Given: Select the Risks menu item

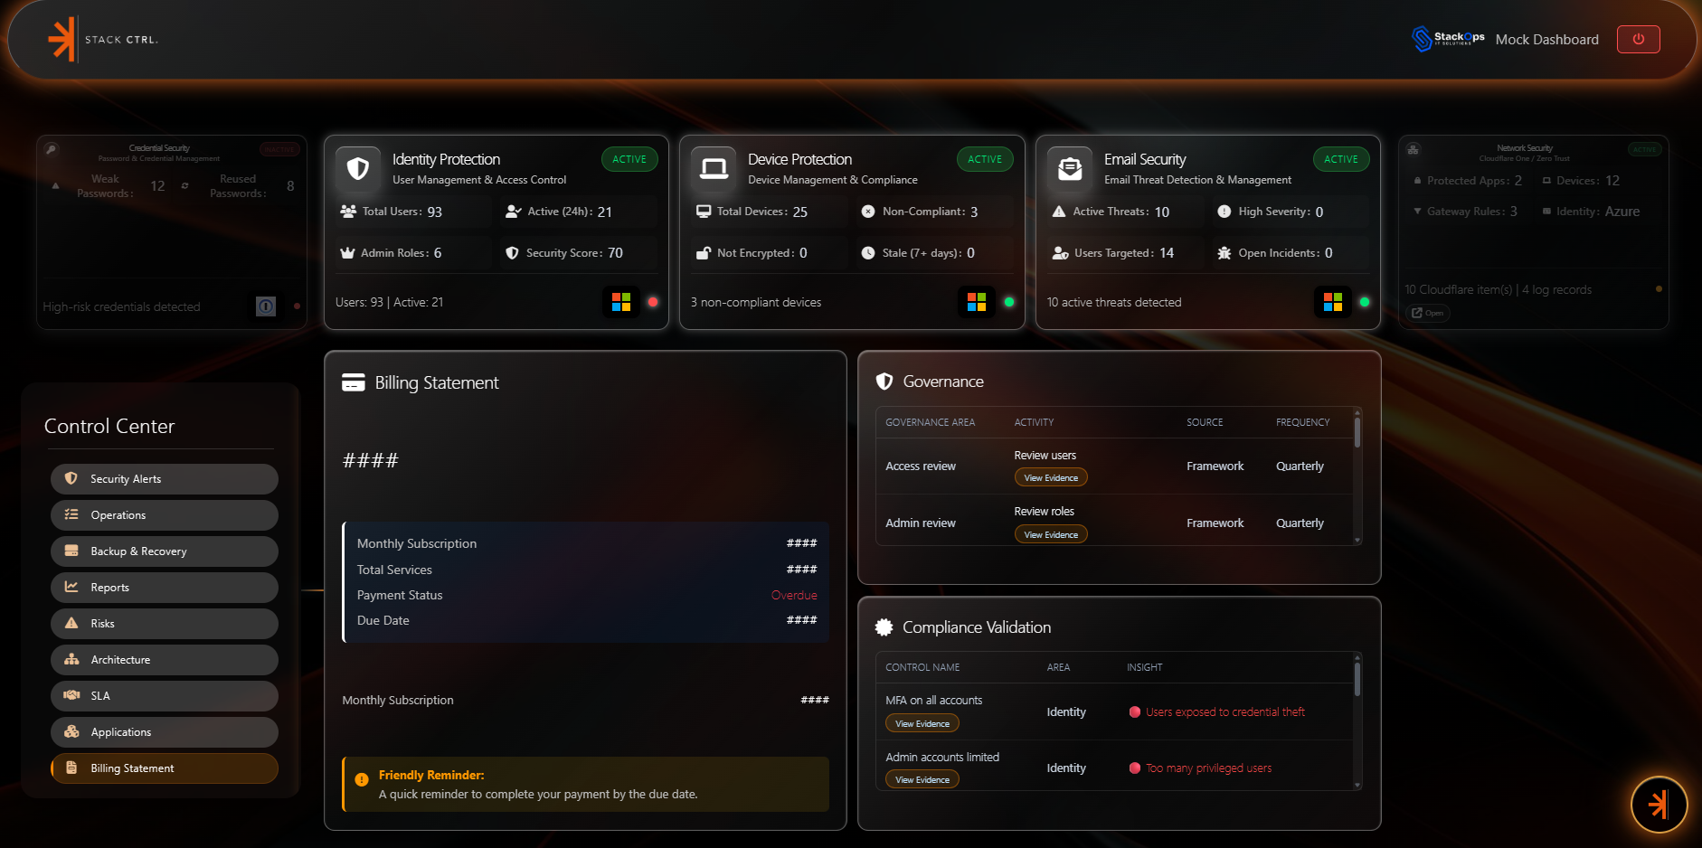Looking at the screenshot, I should pyautogui.click(x=165, y=624).
